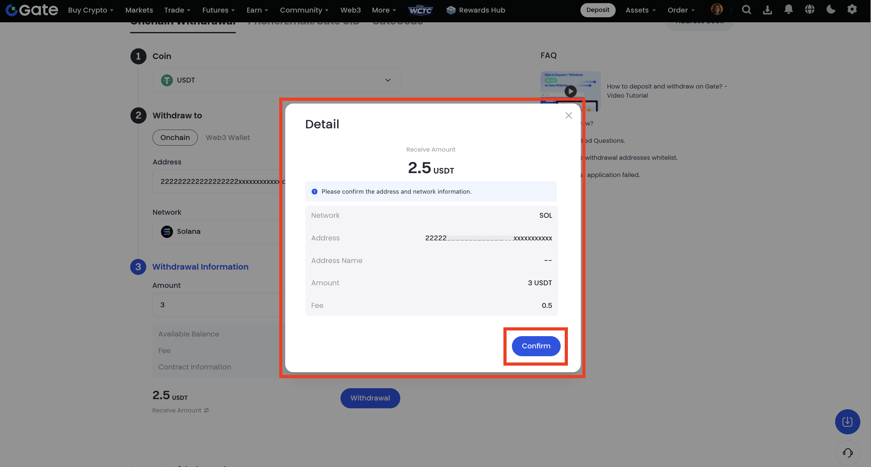Viewport: 871px width, 467px height.
Task: Switch to dark mode via moon icon
Action: point(831,10)
